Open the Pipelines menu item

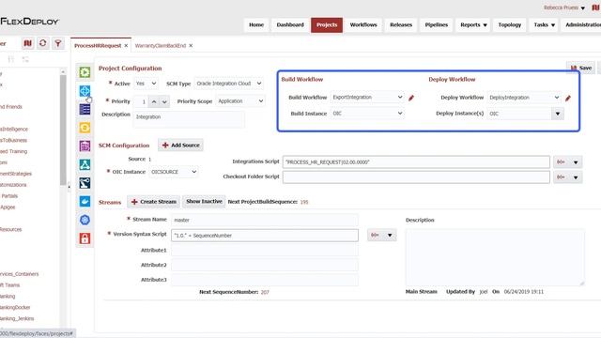[436, 25]
